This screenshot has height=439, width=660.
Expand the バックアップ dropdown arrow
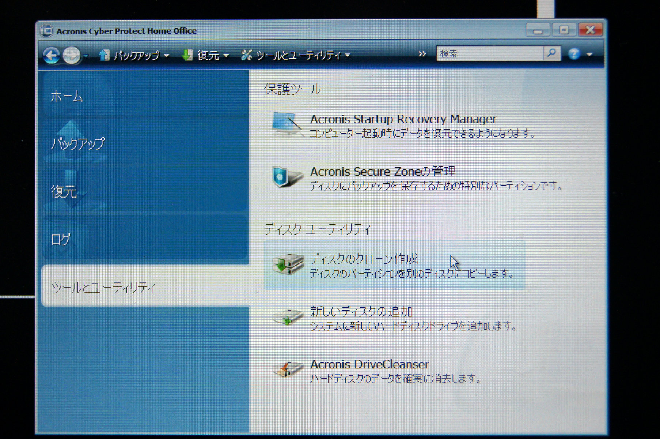coord(167,56)
